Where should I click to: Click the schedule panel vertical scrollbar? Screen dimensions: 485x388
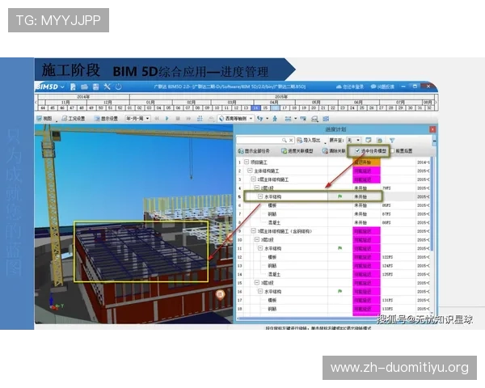[x=432, y=205]
